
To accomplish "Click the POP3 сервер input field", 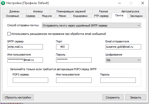I will coord(30,80).
